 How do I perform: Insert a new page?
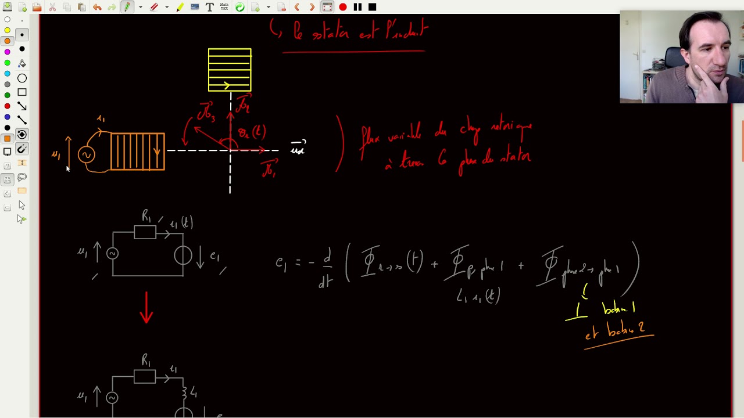pyautogui.click(x=255, y=7)
